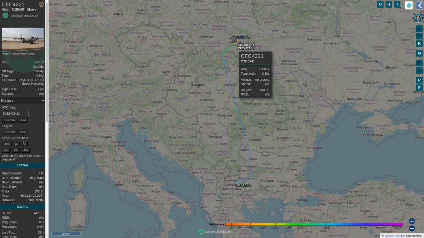Image resolution: width=424 pixels, height=238 pixels.
Task: Click the altitude color legend bar
Action: point(314,224)
